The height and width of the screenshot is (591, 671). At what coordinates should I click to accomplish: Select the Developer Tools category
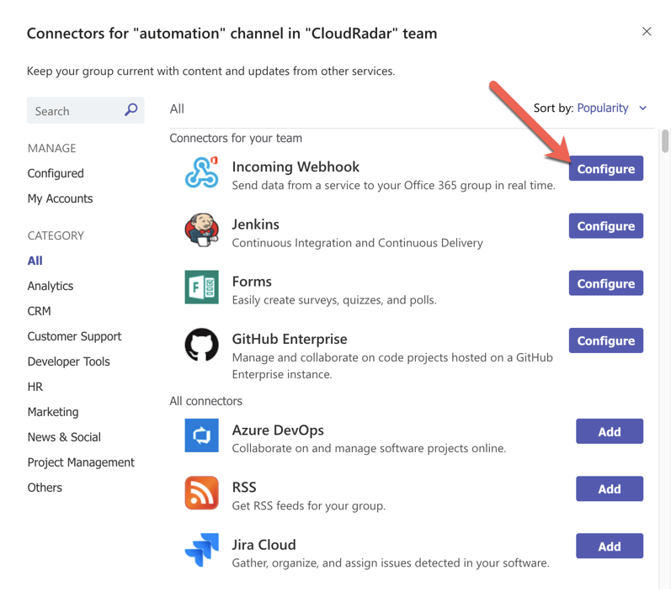pyautogui.click(x=69, y=361)
